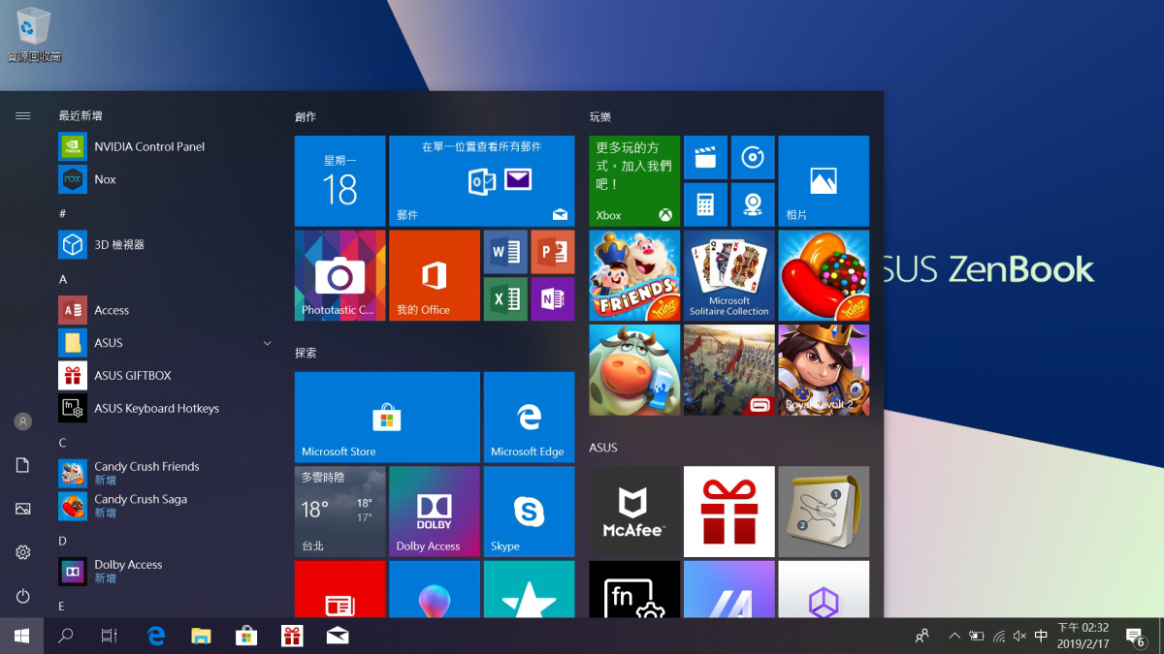
Task: Select NVIDIA Control Panel from app list
Action: pos(149,147)
